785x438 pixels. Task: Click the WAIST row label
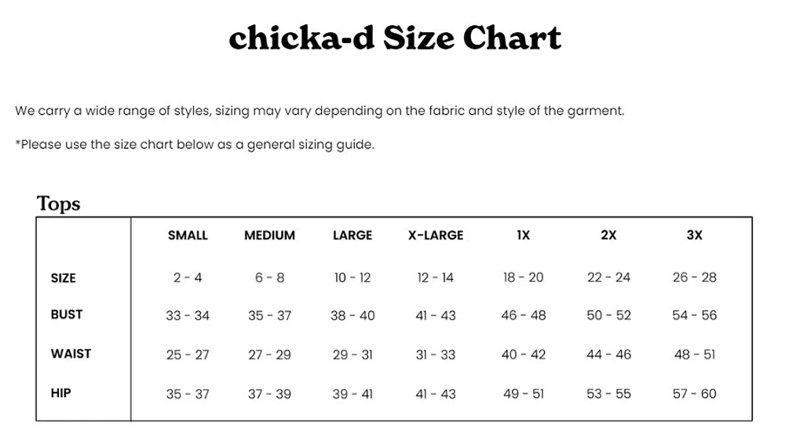tap(71, 354)
